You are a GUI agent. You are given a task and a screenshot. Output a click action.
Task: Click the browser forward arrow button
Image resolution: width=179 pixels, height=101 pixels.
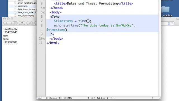pyautogui.click(x=11, y=23)
